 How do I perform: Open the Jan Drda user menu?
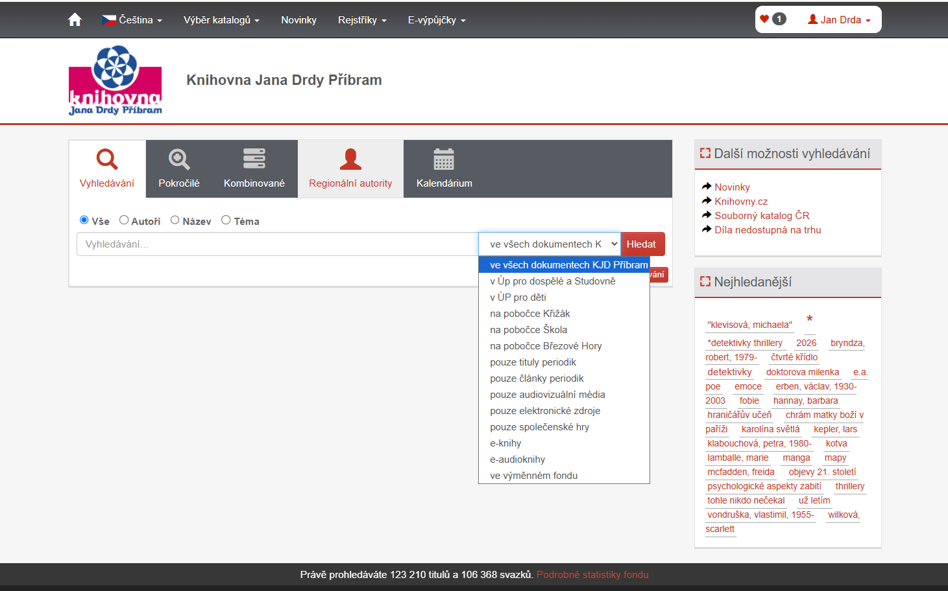[x=839, y=19]
